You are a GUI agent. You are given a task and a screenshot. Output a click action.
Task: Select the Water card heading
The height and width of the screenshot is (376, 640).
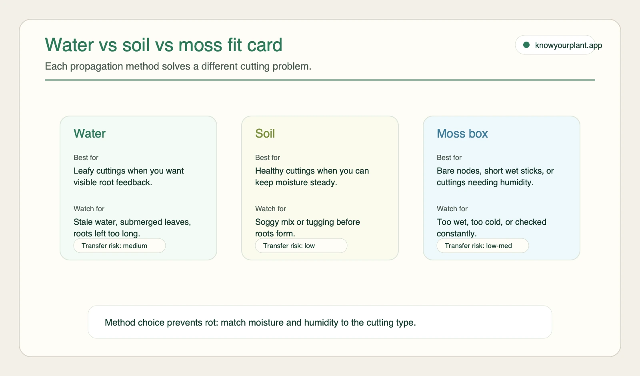click(x=90, y=133)
